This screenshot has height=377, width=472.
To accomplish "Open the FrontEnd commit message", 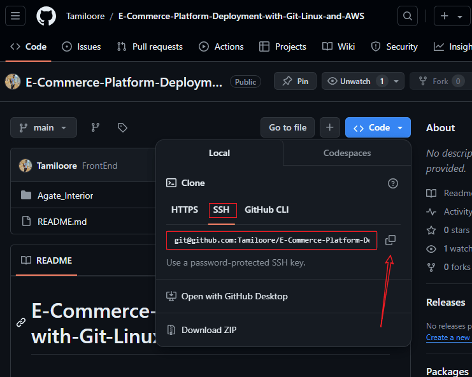I will point(99,166).
